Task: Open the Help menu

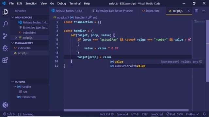Action: click(87, 4)
